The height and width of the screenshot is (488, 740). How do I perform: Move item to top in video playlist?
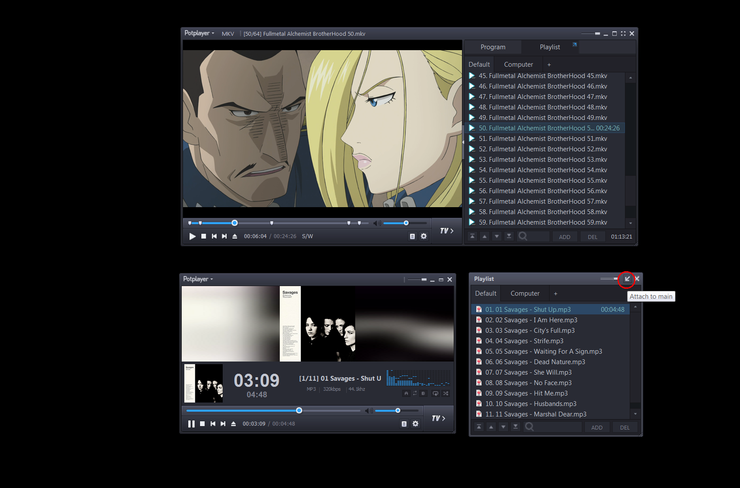pos(472,236)
